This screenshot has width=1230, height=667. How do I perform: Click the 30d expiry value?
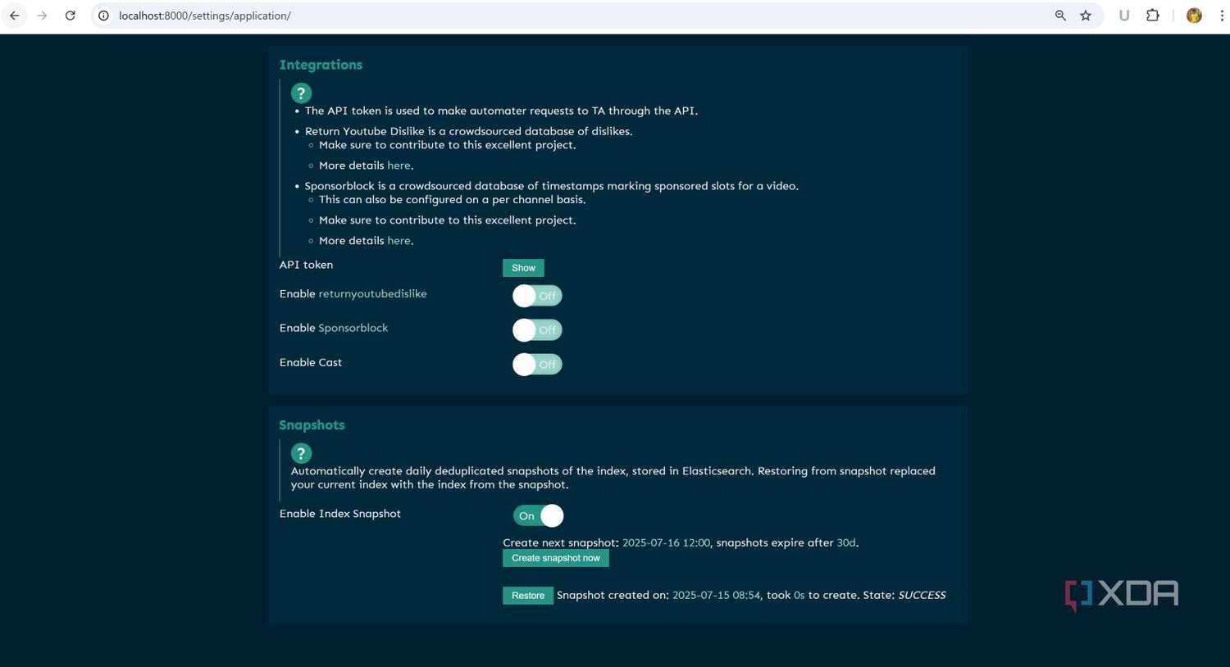pos(846,543)
